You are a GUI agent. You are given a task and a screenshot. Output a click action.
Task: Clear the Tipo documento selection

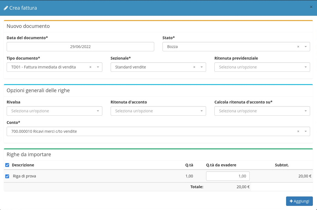90,67
